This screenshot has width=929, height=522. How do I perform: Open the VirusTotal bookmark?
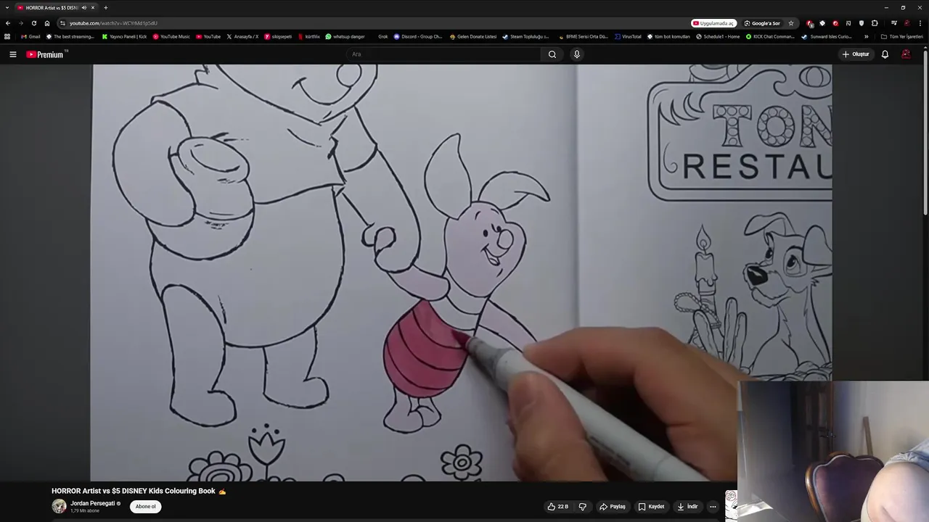(x=628, y=36)
